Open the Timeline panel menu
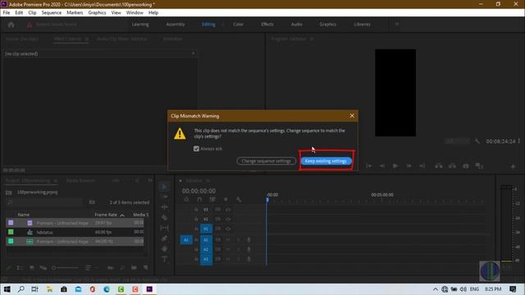Image resolution: width=525 pixels, height=295 pixels. (208, 180)
